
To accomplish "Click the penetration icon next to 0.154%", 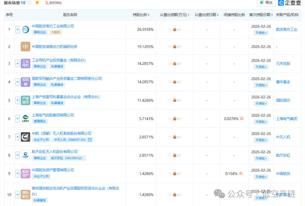I will coord(241,174).
